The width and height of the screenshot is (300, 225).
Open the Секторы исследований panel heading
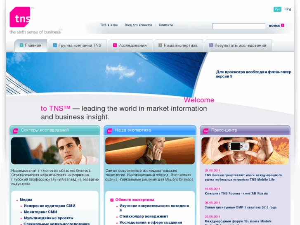(45, 130)
